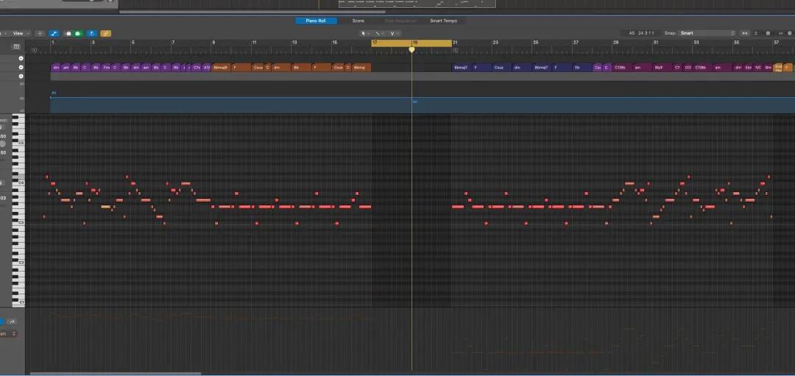Click the tempo point labeled 90
Image resolution: width=795 pixels, height=376 pixels.
tap(414, 102)
